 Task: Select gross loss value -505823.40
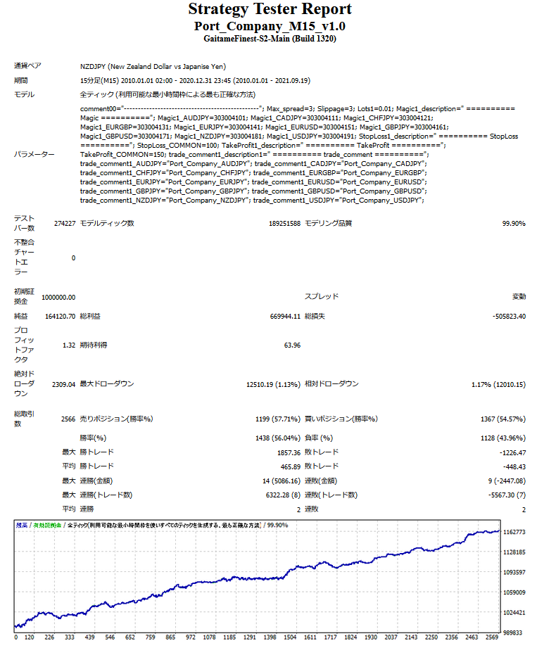(509, 317)
